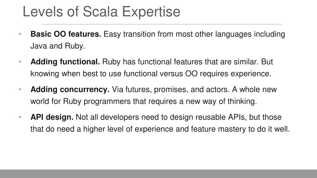Select the Adding concurrency heading
Image resolution: width=317 pixels, height=178 pixels.
(70, 89)
